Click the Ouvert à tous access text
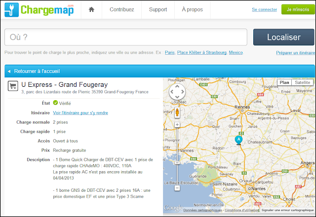Image resolution: width=316 pixels, height=217 pixels. point(65,141)
